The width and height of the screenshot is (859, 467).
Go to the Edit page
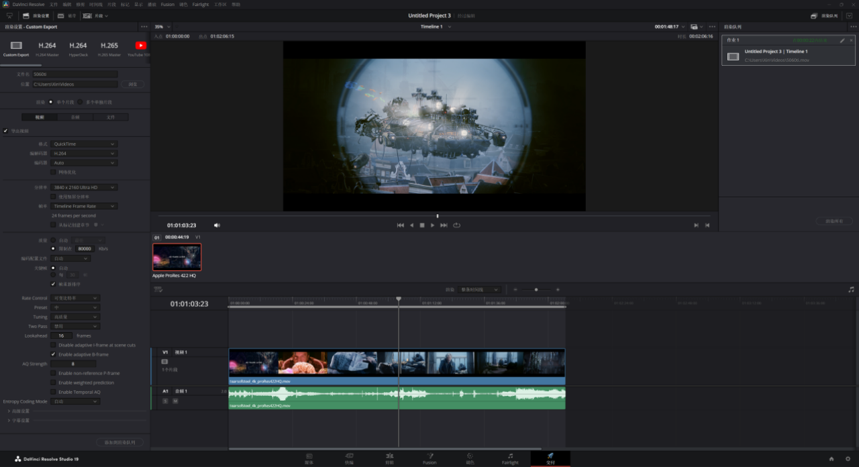pyautogui.click(x=389, y=459)
